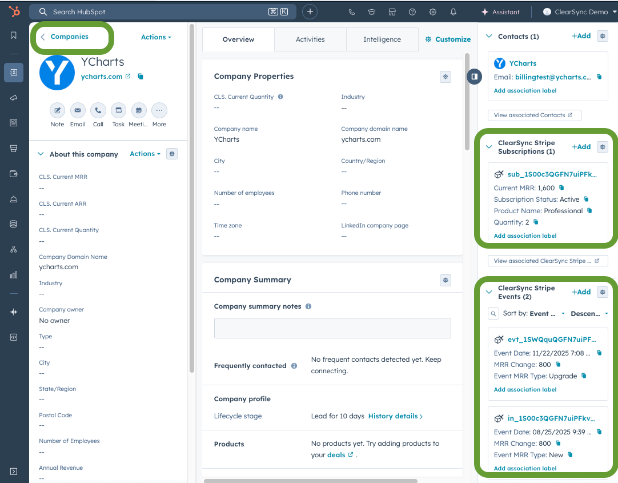Switch to the Overview tab

click(238, 39)
